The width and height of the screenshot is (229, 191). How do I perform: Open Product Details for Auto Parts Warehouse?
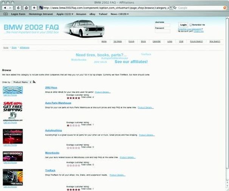[146, 108]
